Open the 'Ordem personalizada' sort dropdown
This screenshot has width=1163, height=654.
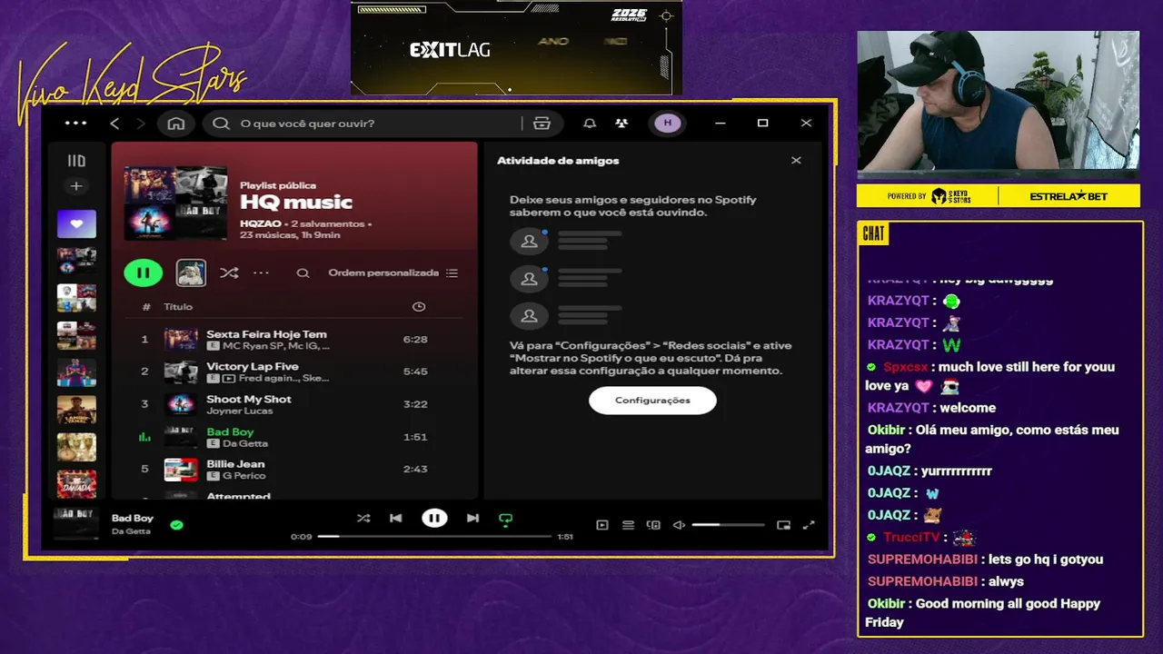(393, 272)
